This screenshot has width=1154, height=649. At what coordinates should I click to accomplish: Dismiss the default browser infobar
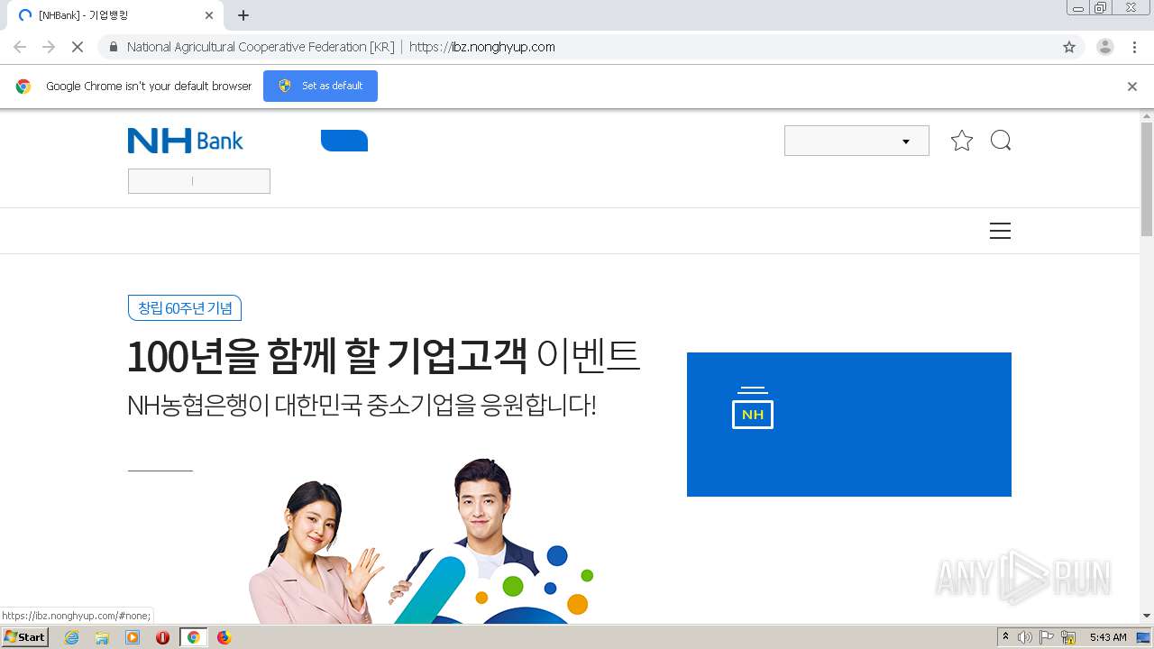[x=1132, y=87]
